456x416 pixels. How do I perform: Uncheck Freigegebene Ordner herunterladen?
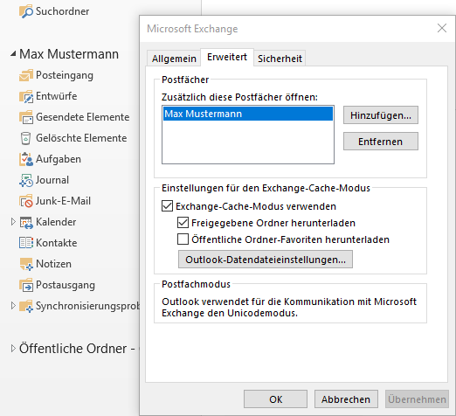pos(183,223)
